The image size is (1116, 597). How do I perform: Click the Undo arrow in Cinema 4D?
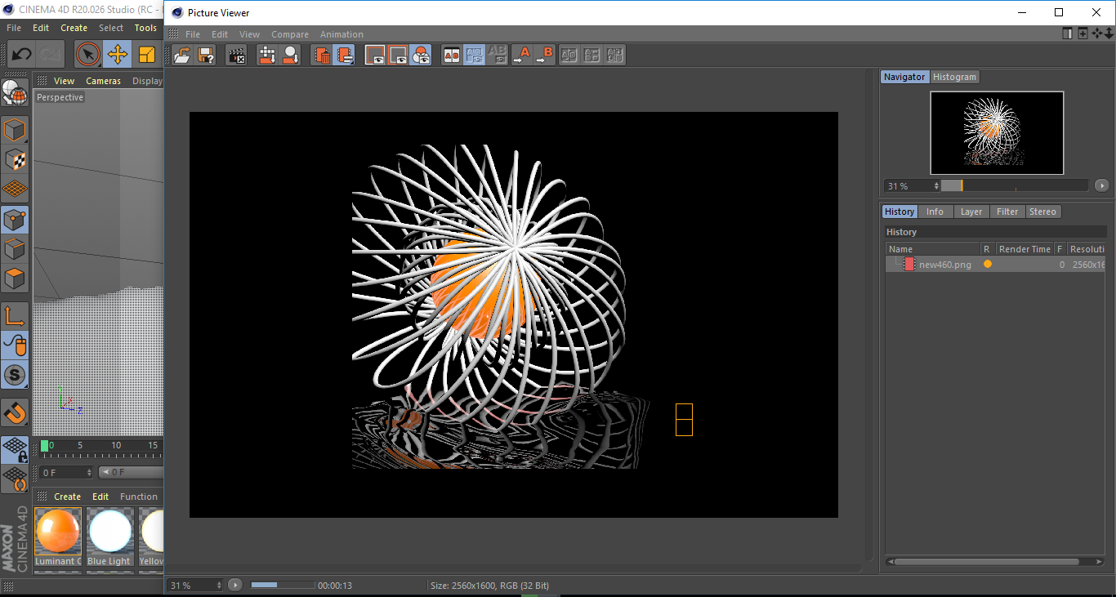[x=22, y=55]
